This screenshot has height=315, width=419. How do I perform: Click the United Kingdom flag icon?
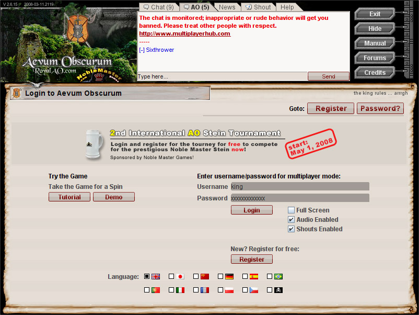[x=156, y=276]
